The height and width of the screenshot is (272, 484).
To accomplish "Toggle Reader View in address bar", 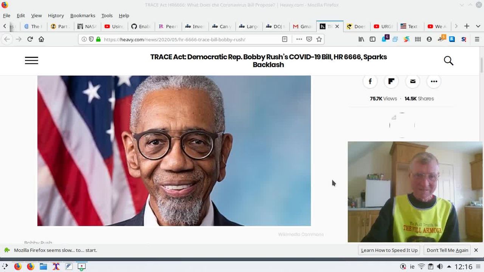I will [x=285, y=39].
